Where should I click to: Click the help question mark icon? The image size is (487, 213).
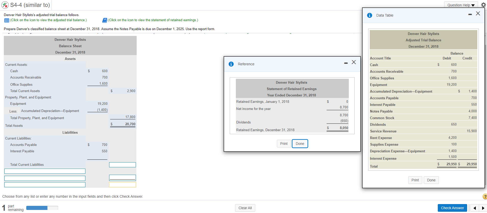click(485, 196)
